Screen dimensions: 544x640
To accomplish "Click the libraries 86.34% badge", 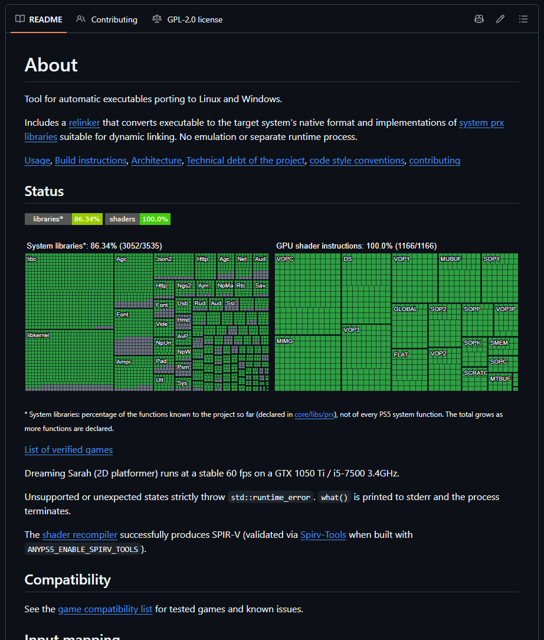I will [x=63, y=219].
